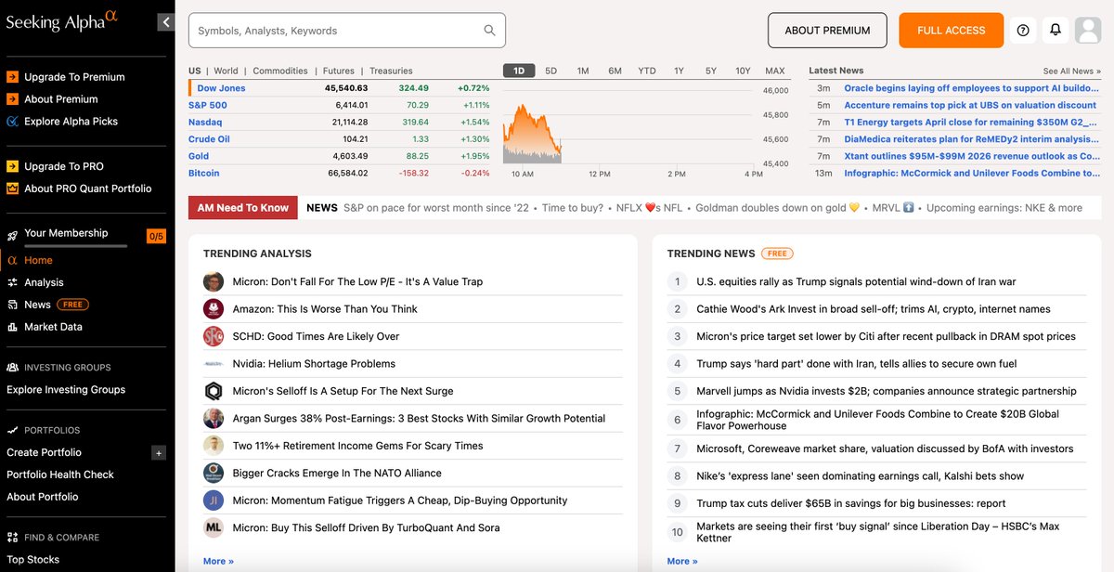1114x572 pixels.
Task: Click the NATO Alliance article author icon
Action: [214, 474]
